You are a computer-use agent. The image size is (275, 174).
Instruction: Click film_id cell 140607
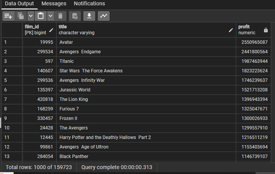pos(39,71)
